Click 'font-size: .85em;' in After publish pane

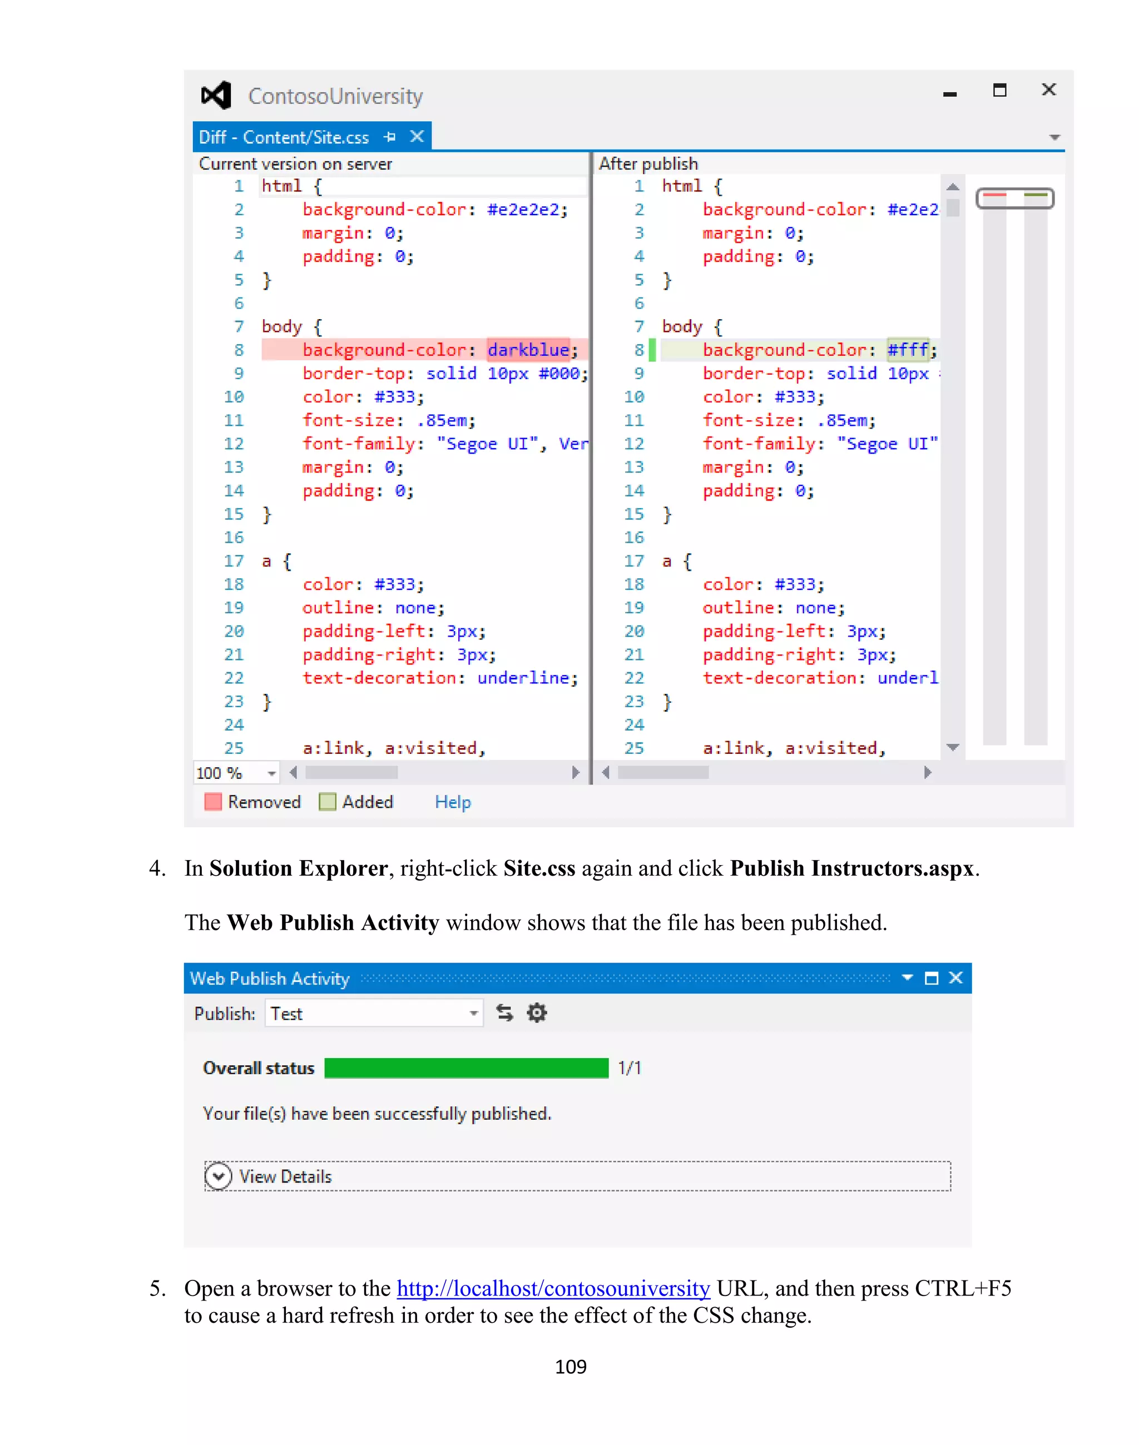pos(789,420)
